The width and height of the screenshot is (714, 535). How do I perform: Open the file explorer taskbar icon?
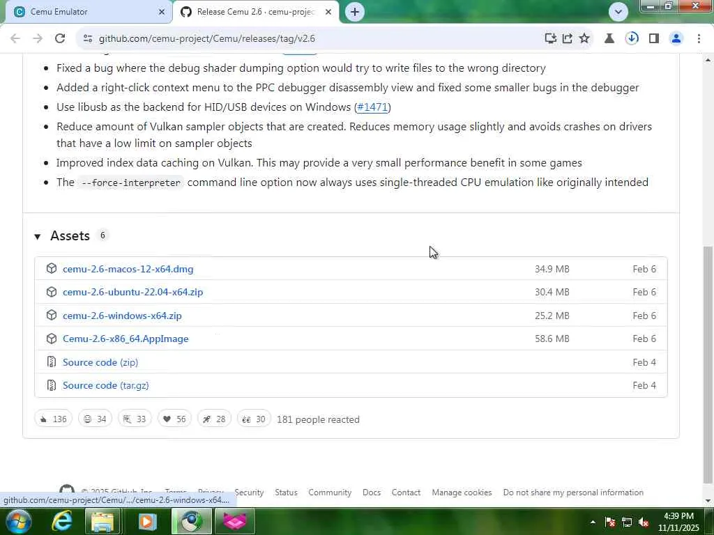[103, 521]
